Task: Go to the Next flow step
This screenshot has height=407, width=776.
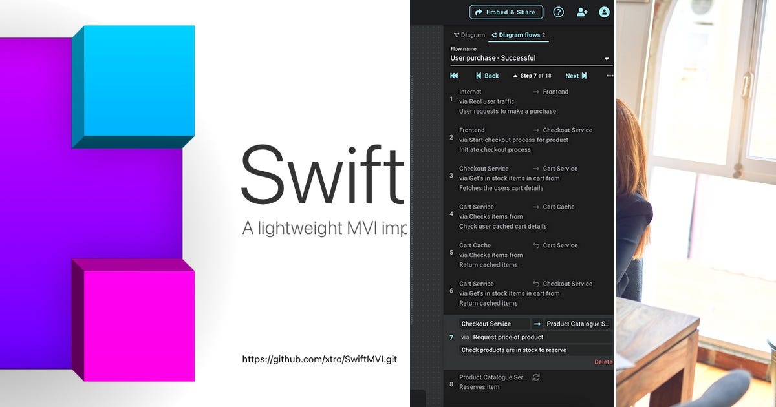Action: click(576, 76)
